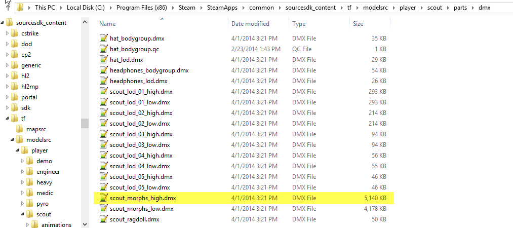Click the scout_lod_02_low.dmx file icon
Image resolution: width=513 pixels, height=228 pixels.
click(104, 123)
